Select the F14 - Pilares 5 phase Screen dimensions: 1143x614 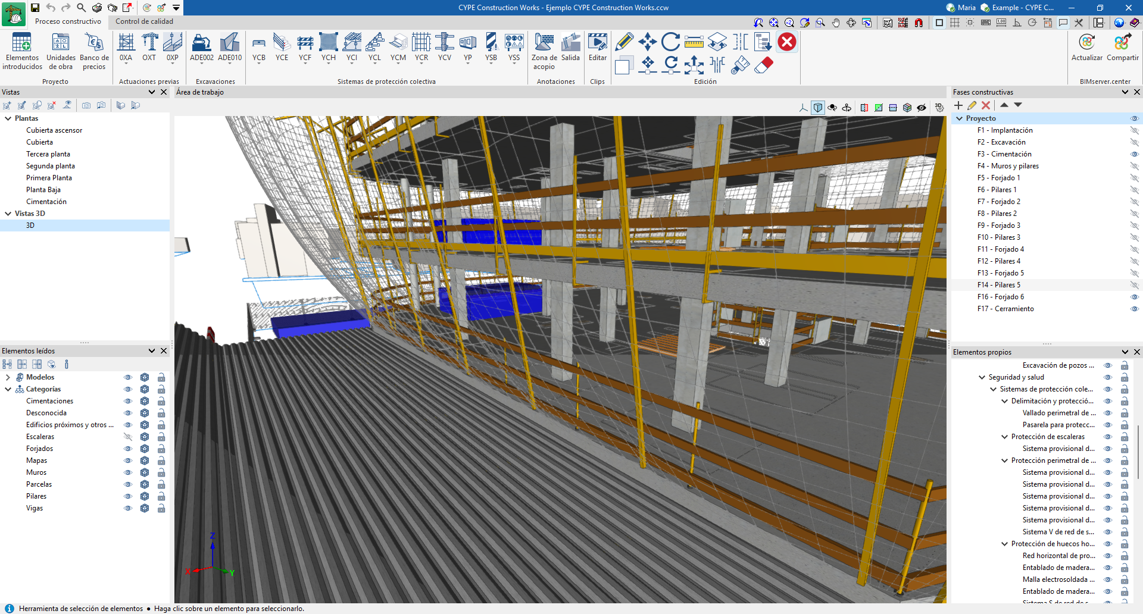998,285
